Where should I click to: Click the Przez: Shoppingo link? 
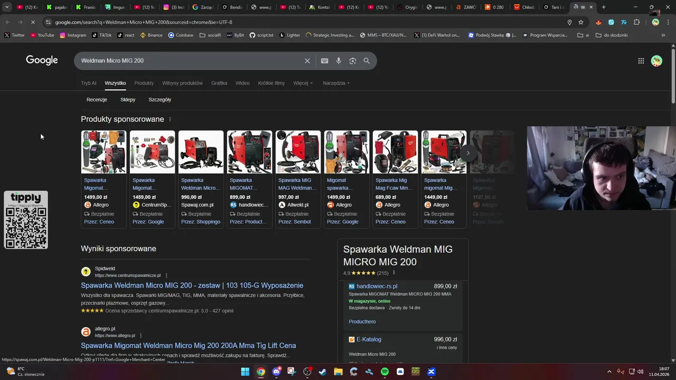(x=201, y=222)
